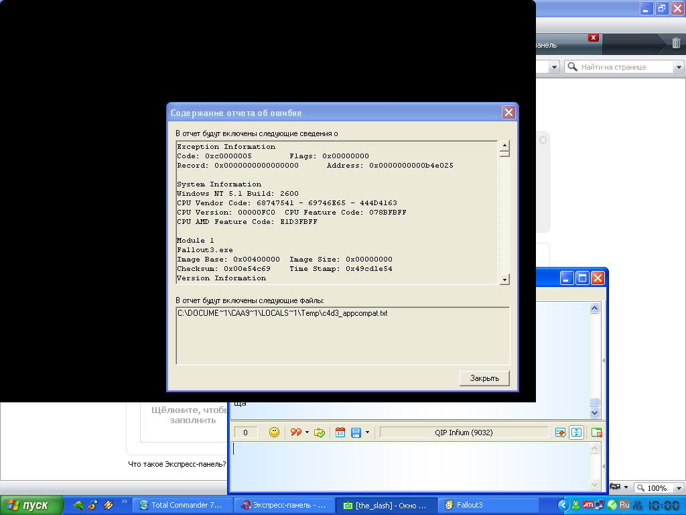Close the QIP chat window

598,278
